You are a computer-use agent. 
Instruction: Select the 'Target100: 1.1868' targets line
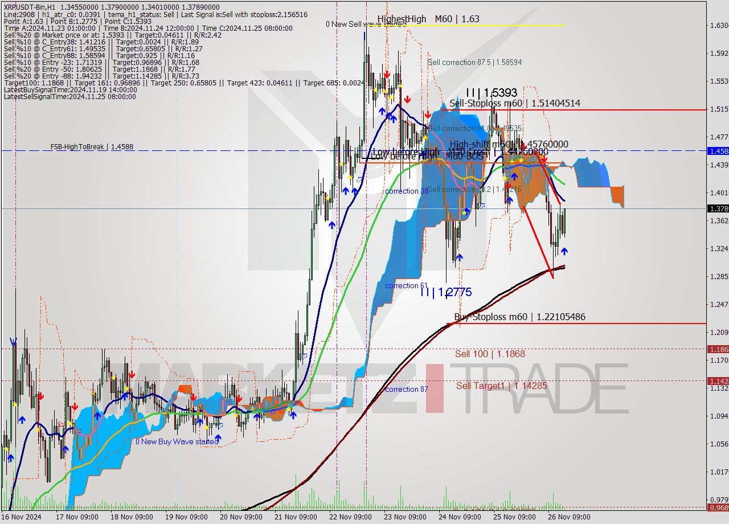click(x=184, y=83)
